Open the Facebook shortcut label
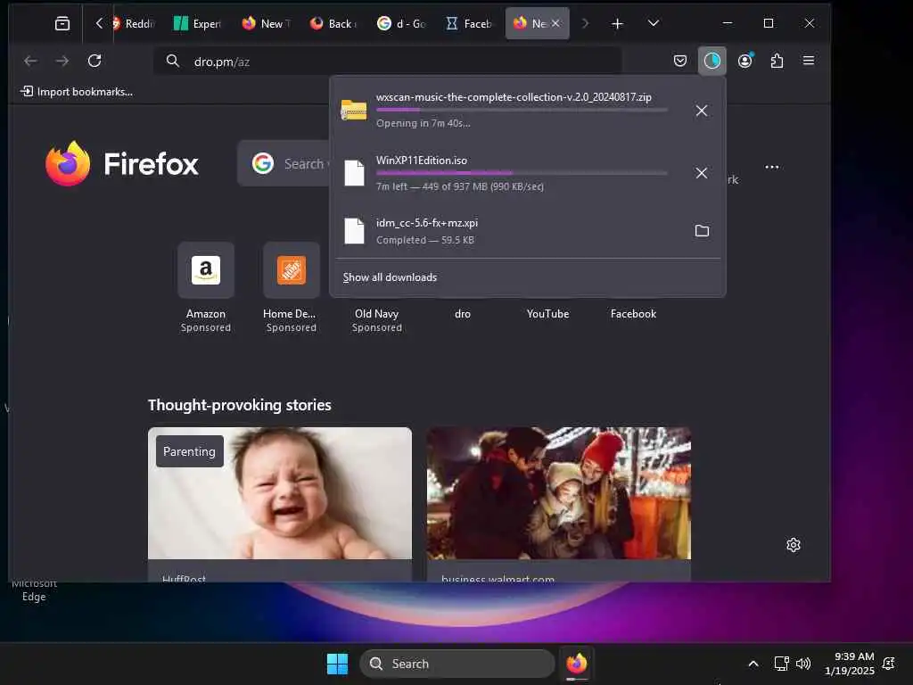The height and width of the screenshot is (685, 913). coord(634,314)
